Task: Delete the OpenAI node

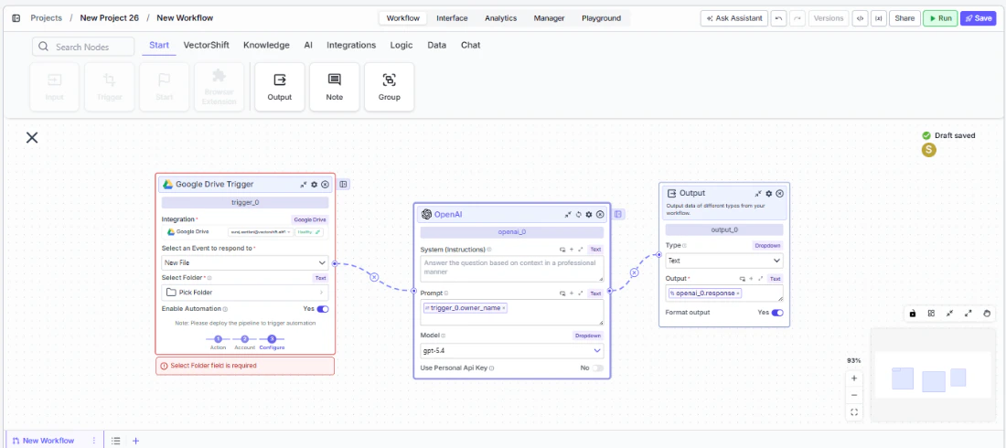Action: (x=600, y=214)
